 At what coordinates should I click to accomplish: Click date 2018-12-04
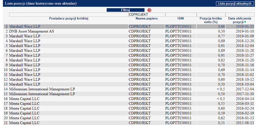[245, 46]
